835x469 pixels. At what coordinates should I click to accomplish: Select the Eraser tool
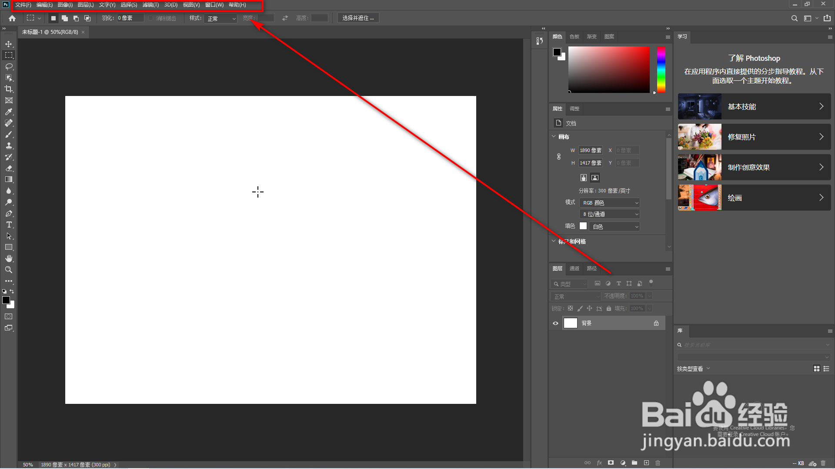point(9,168)
